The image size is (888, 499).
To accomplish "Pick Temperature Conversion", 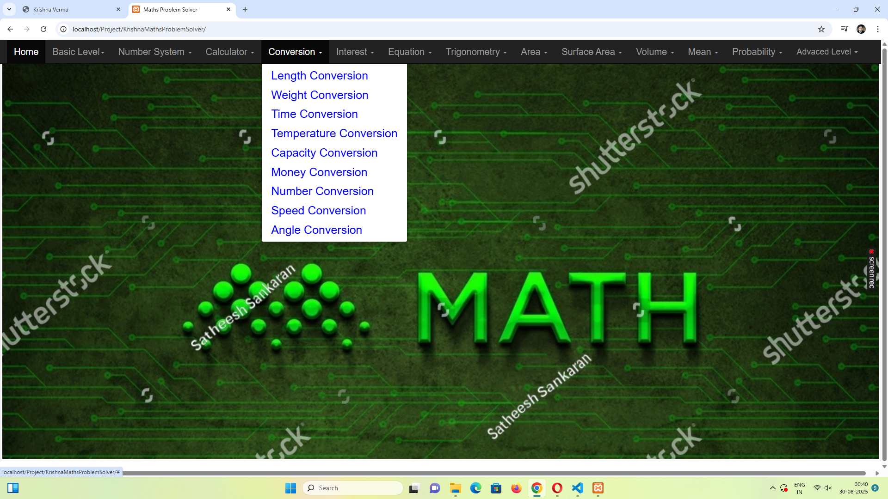I will pyautogui.click(x=334, y=134).
